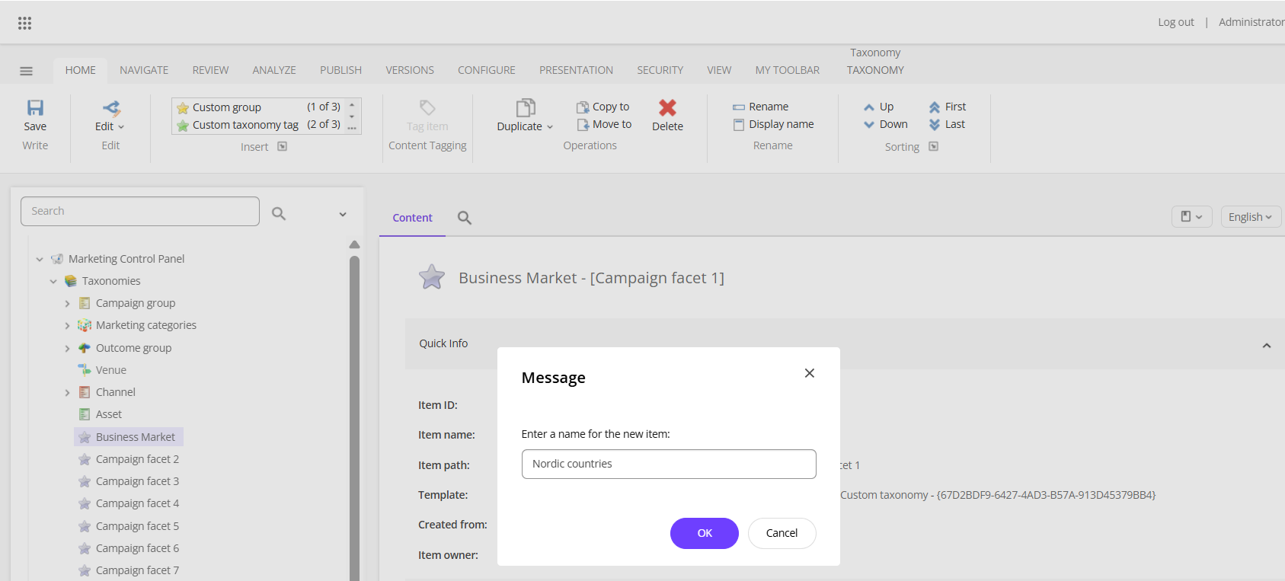Switch to the REVIEW ribbon tab
This screenshot has height=581, width=1285.
click(x=210, y=70)
